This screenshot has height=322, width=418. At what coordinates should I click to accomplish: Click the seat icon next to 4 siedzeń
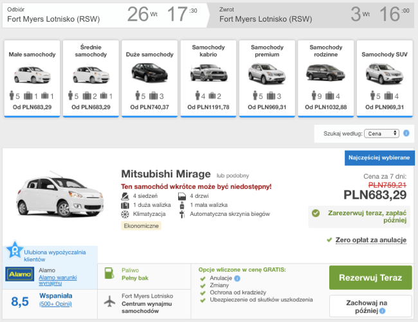(x=125, y=196)
